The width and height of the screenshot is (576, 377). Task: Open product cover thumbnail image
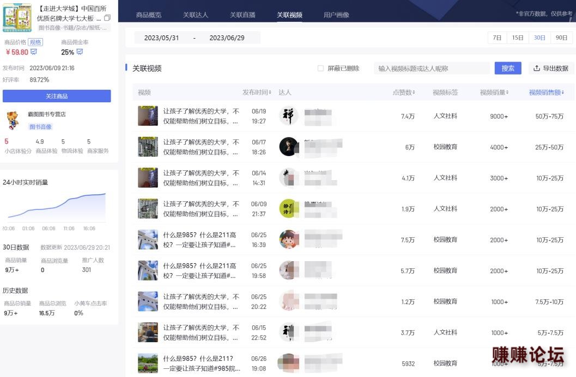coord(17,17)
